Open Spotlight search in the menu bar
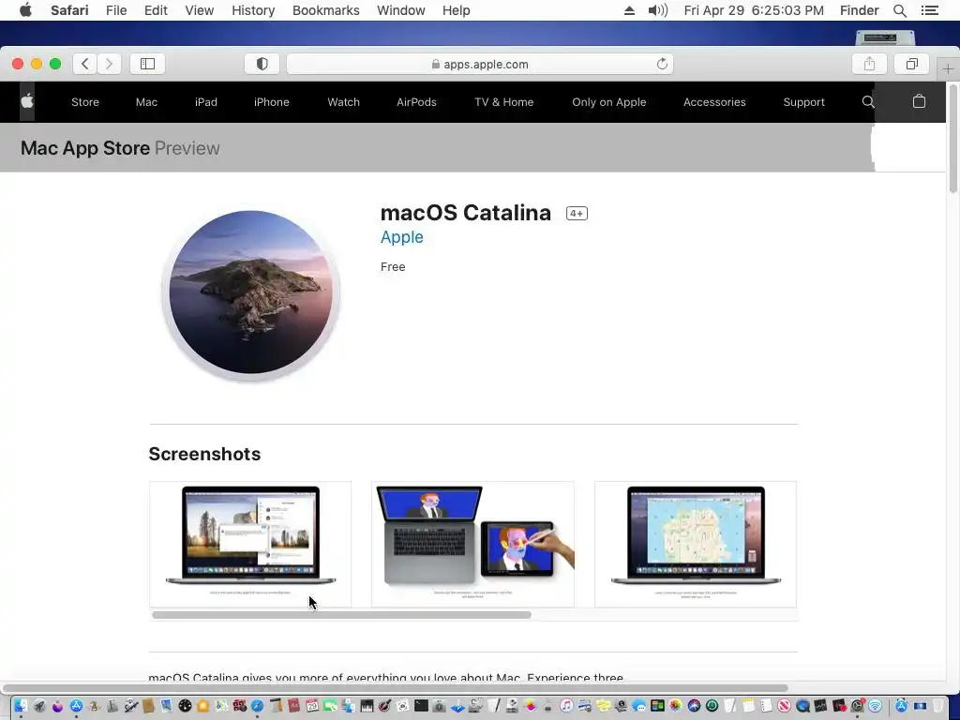Screen dimensions: 960x720 point(899,10)
